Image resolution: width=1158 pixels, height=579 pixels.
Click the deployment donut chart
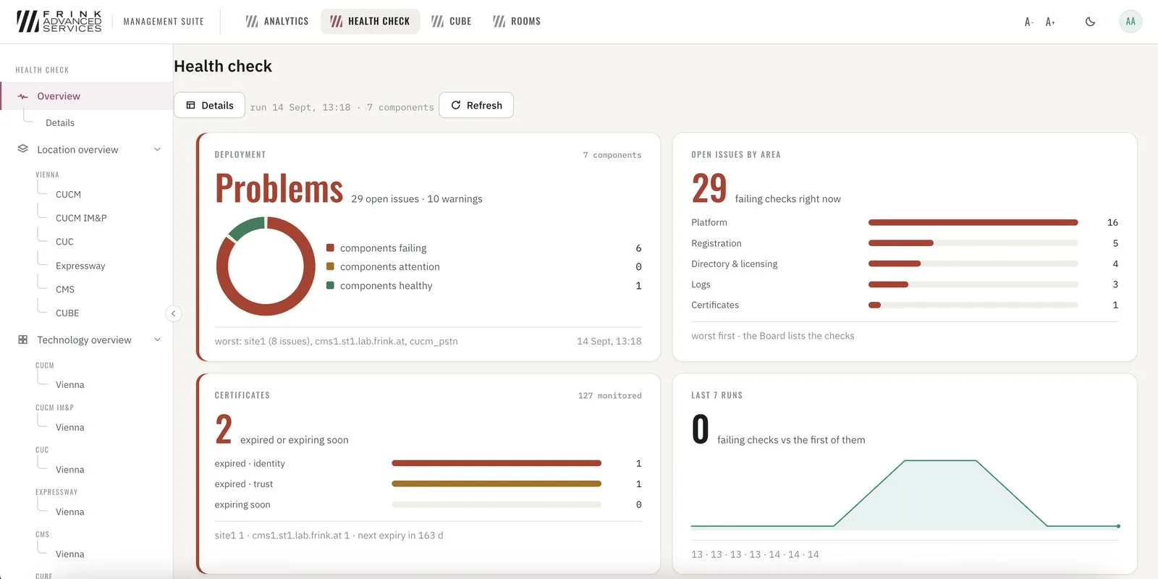(266, 266)
